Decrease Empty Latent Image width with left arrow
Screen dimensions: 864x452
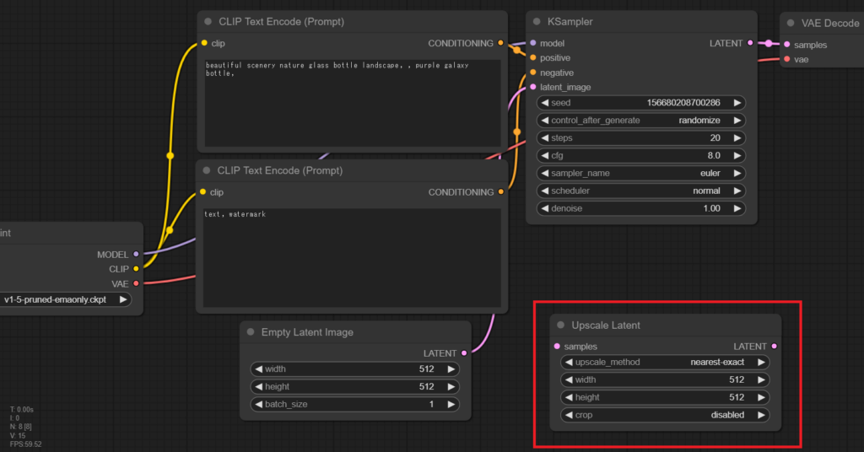[x=257, y=369]
